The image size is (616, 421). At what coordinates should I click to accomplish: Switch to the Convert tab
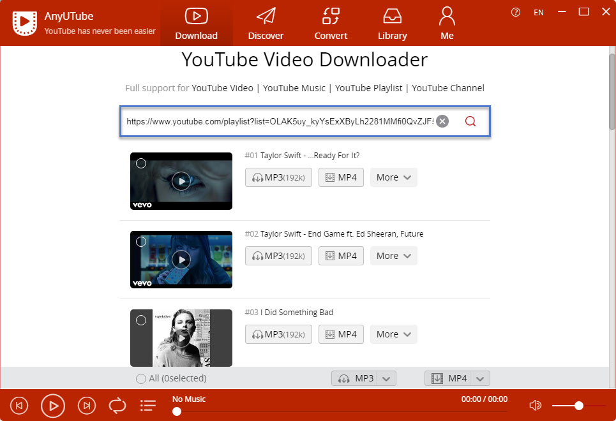coord(331,24)
